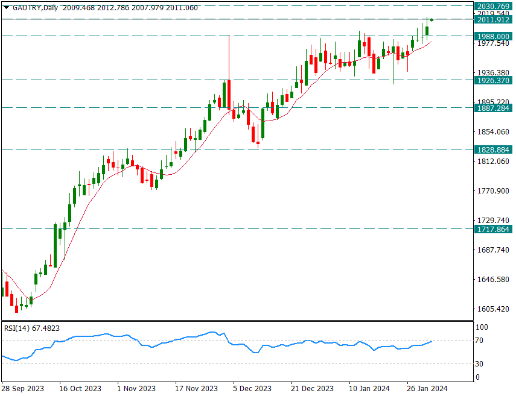Click the 1887.284 level label

click(x=493, y=108)
